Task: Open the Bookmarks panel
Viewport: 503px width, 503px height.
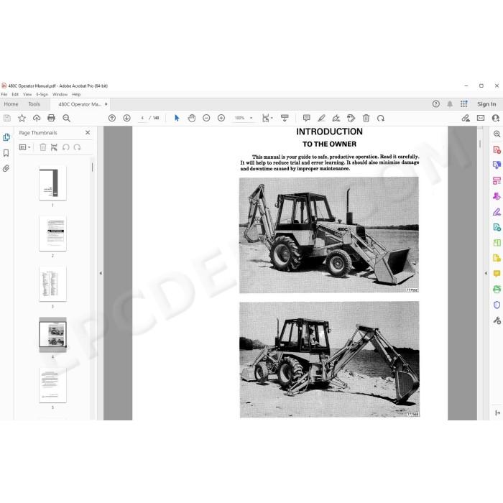Action: 6,153
